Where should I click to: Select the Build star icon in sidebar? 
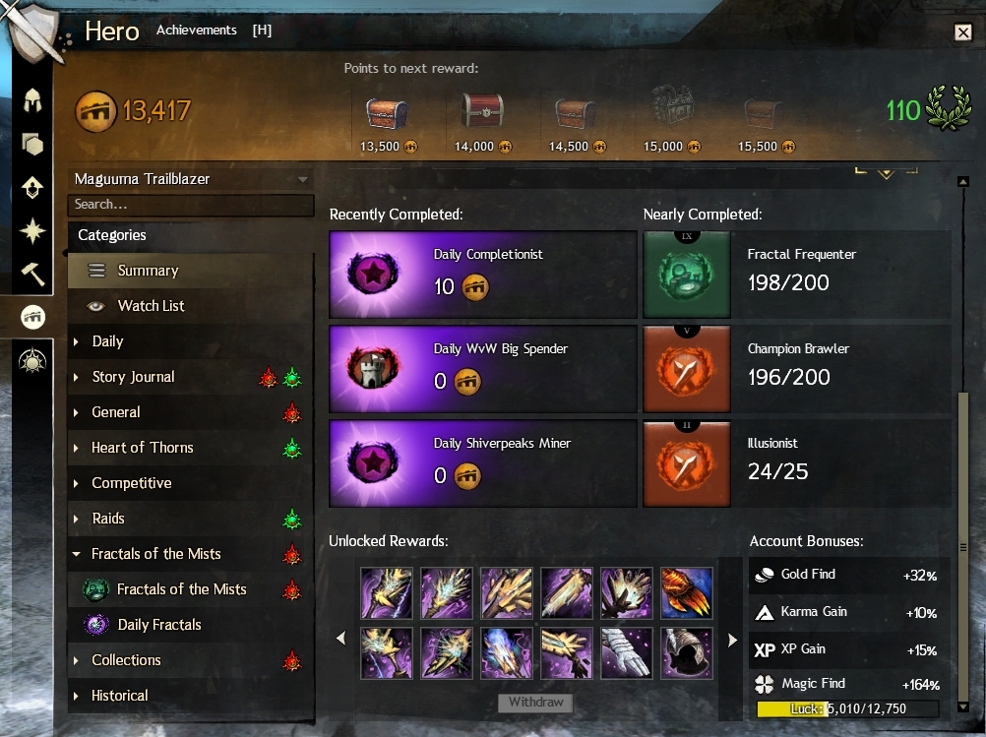coord(32,231)
